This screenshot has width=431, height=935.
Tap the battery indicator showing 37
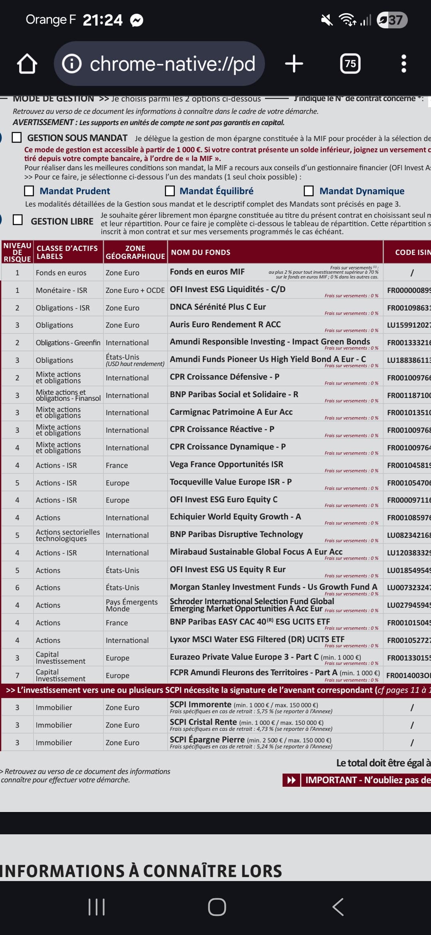tap(392, 20)
